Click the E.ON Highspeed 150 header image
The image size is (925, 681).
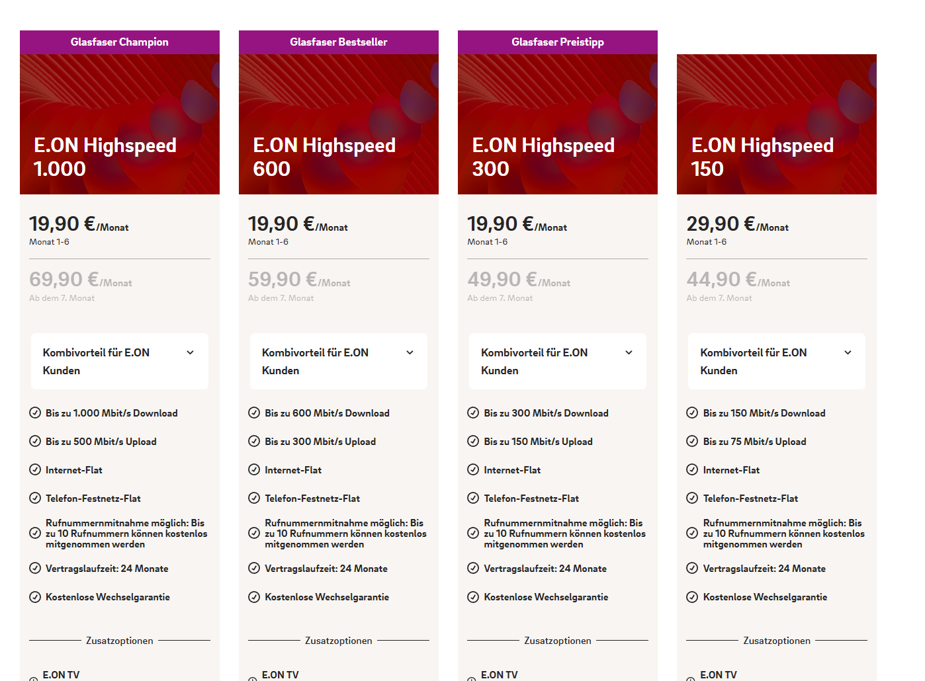tap(777, 124)
